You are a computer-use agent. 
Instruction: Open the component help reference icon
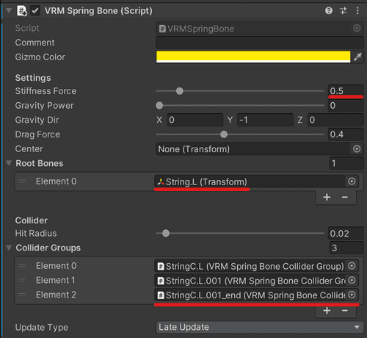click(329, 10)
